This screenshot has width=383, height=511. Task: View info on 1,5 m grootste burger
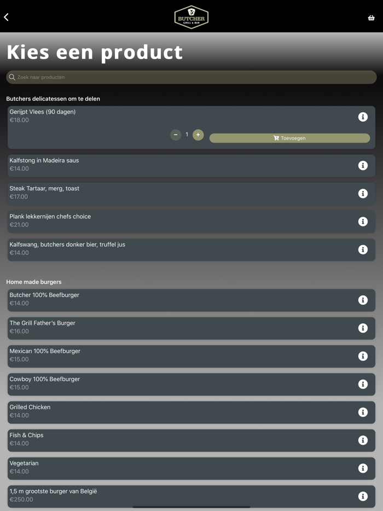[x=363, y=496]
